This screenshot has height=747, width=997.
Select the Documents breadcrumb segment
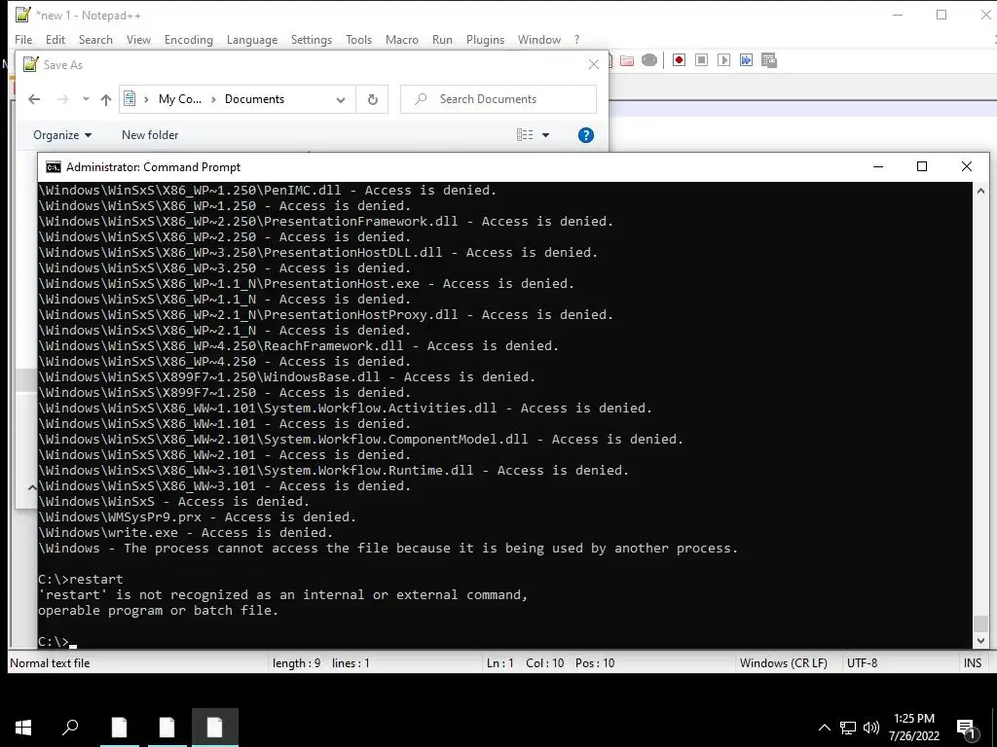[x=254, y=99]
